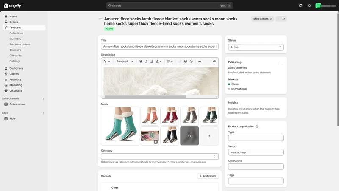Open AI magic text generator in description

pos(107,61)
